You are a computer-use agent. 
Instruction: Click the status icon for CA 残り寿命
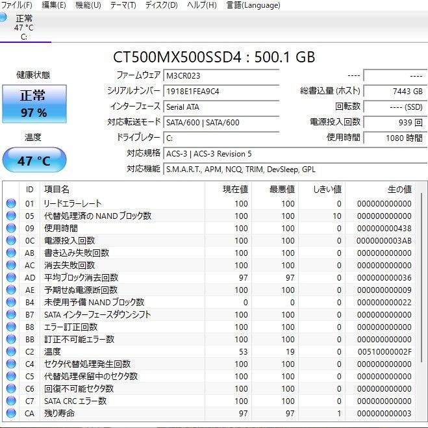[11, 413]
